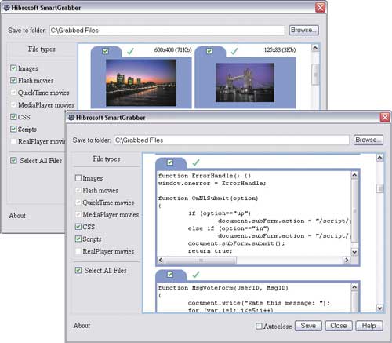Click the green check mark beside 125x83 image

click(x=234, y=51)
